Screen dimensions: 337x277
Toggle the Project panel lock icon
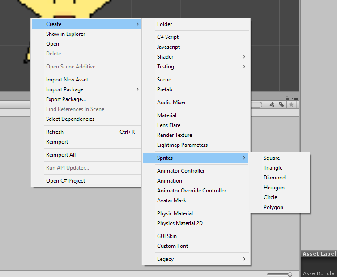click(x=287, y=98)
